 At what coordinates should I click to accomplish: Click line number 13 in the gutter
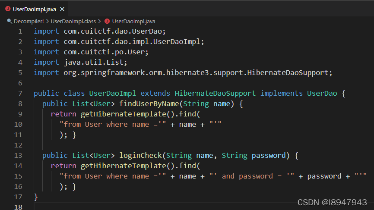point(18,156)
